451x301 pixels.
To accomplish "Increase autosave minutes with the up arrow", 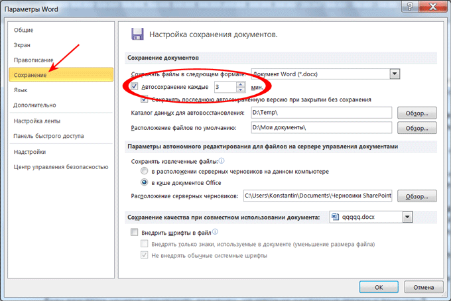I will 239,84.
